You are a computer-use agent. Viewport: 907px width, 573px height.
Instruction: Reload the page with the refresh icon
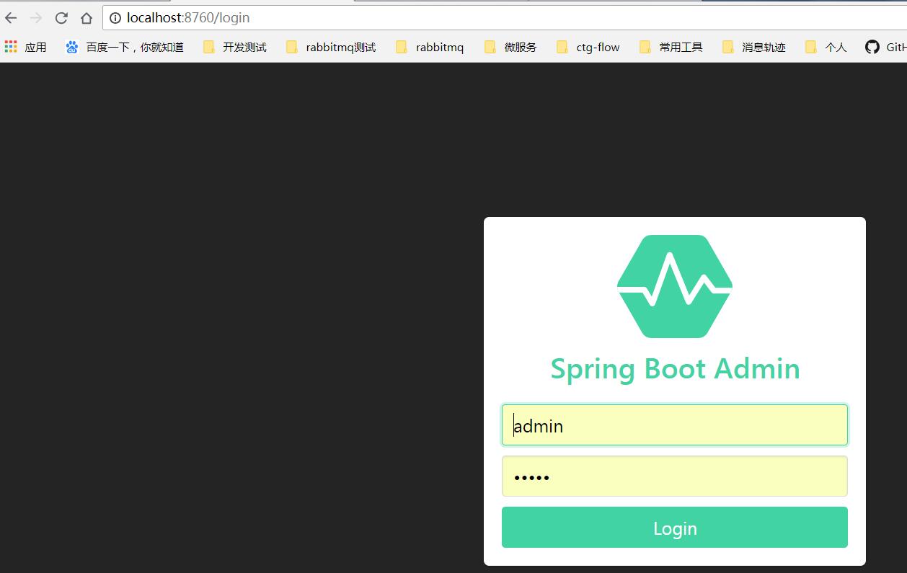pos(61,18)
